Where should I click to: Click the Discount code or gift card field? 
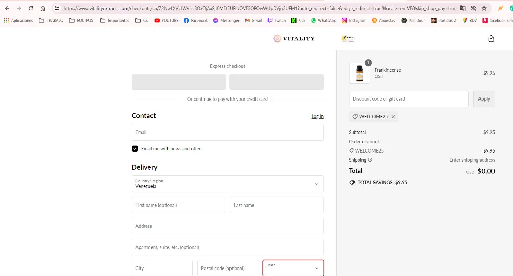pos(408,99)
